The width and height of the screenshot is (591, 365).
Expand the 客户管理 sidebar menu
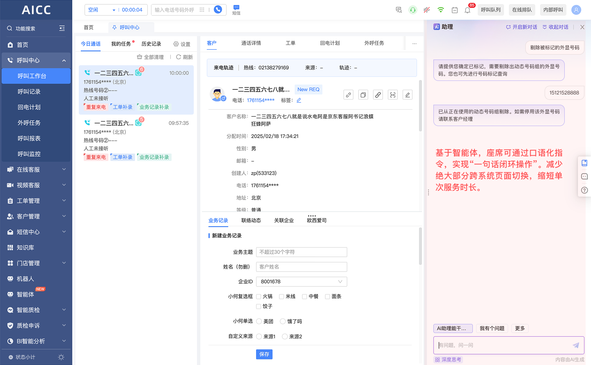tap(36, 216)
